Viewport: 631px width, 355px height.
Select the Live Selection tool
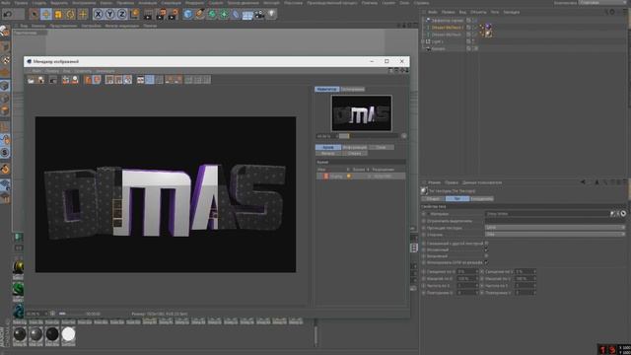35,15
